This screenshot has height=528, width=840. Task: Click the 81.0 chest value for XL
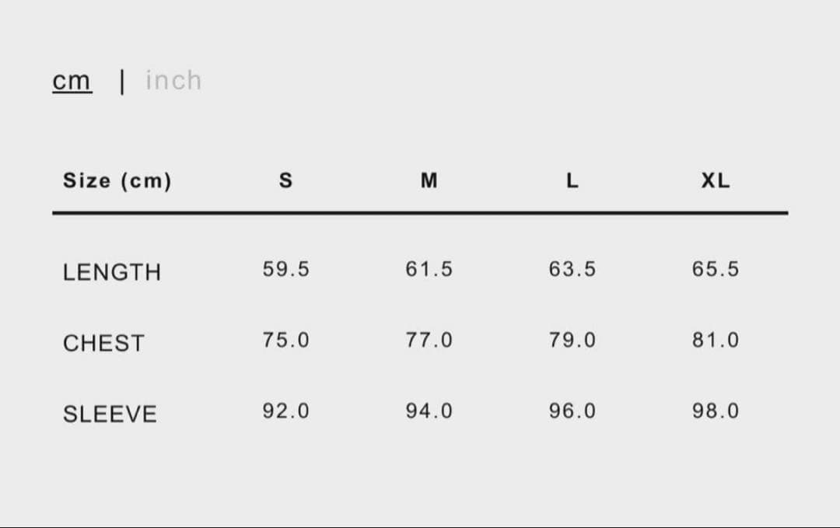[716, 340]
